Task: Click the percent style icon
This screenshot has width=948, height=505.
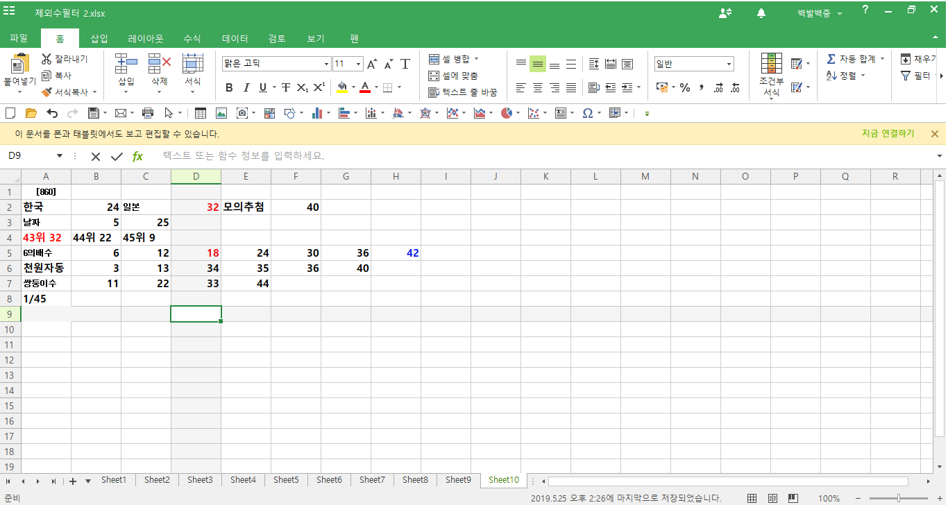Action: (x=685, y=87)
